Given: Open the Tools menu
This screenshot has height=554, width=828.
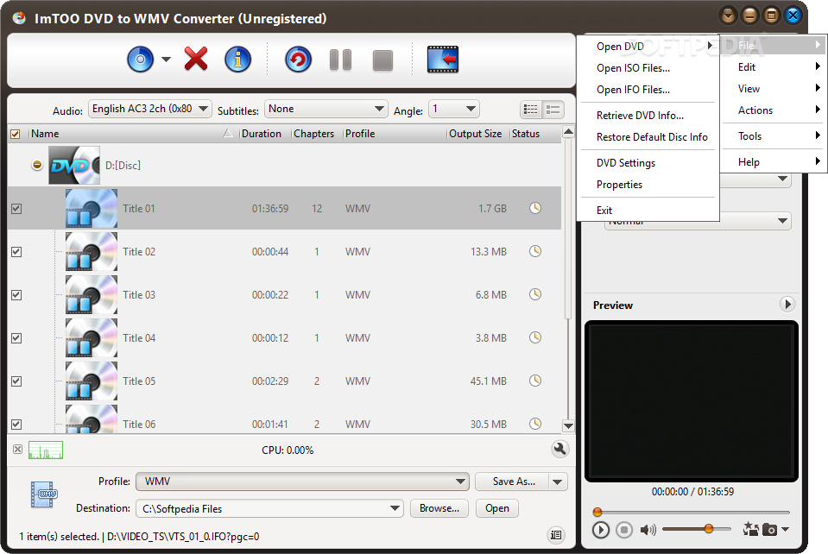Looking at the screenshot, I should (773, 136).
